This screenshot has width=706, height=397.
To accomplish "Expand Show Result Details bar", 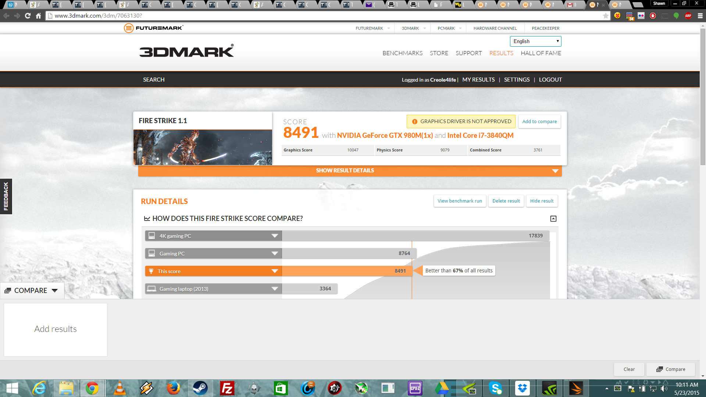I will (x=350, y=171).
